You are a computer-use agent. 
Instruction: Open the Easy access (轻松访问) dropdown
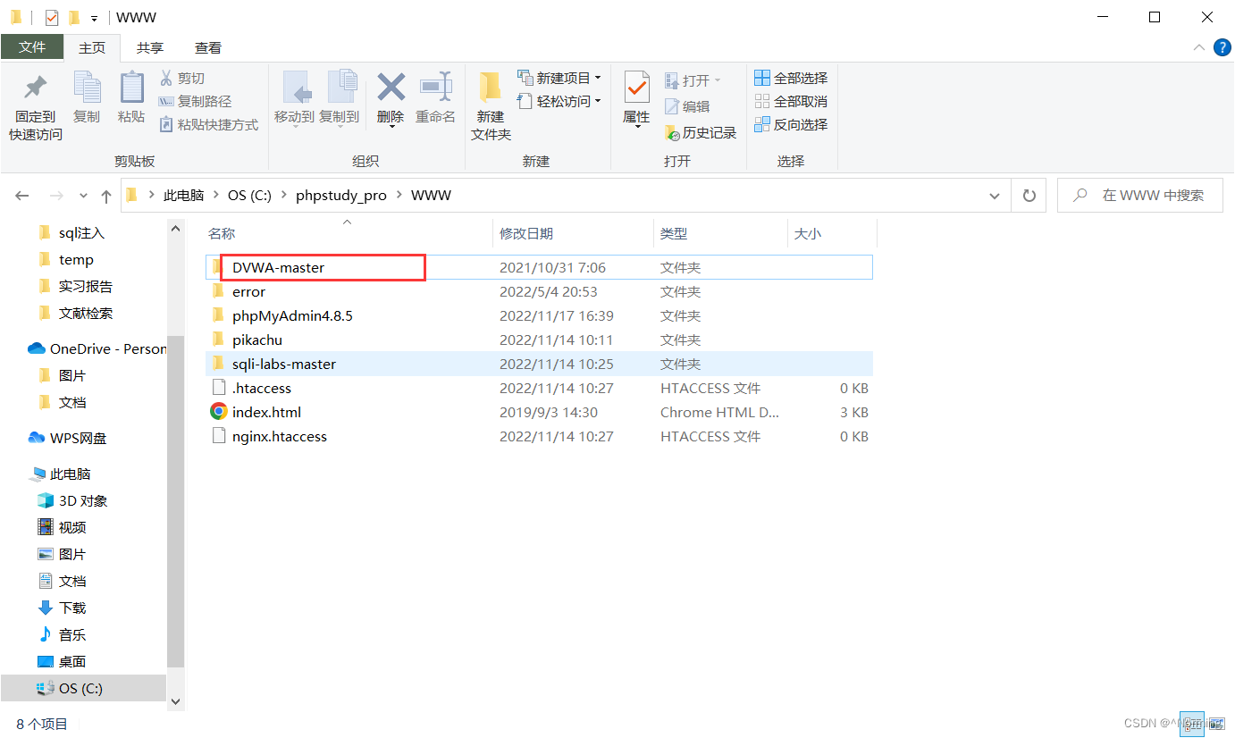coord(559,102)
